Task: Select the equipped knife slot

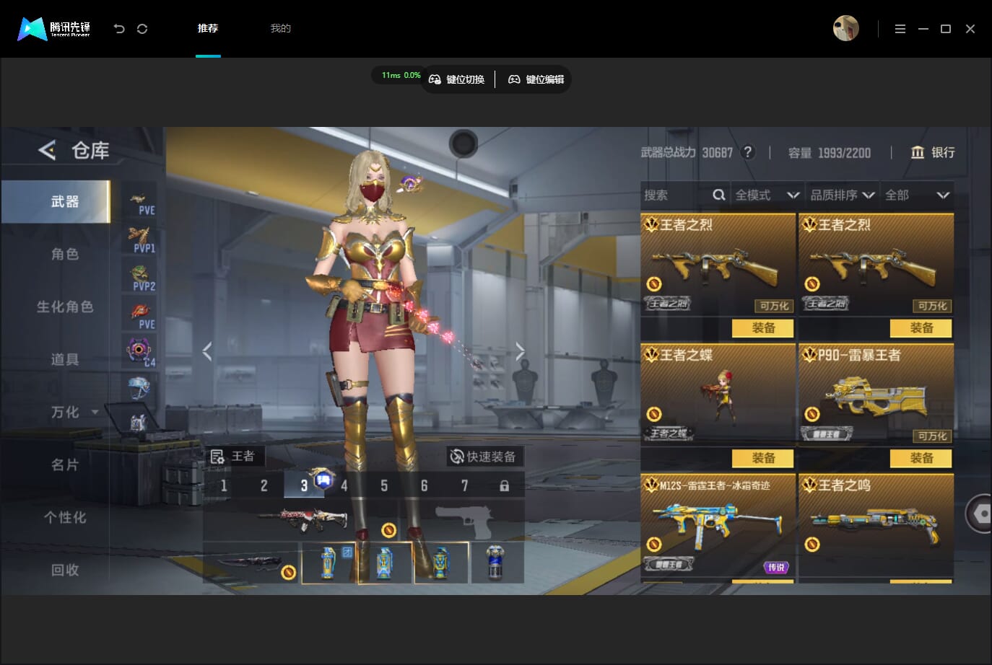Action: tap(251, 562)
